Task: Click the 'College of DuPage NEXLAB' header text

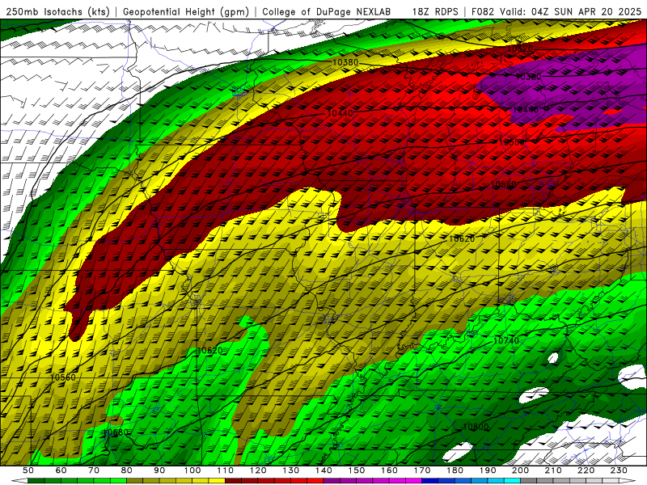Action: coord(327,11)
